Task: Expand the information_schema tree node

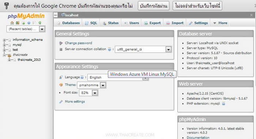Action: click(4, 40)
